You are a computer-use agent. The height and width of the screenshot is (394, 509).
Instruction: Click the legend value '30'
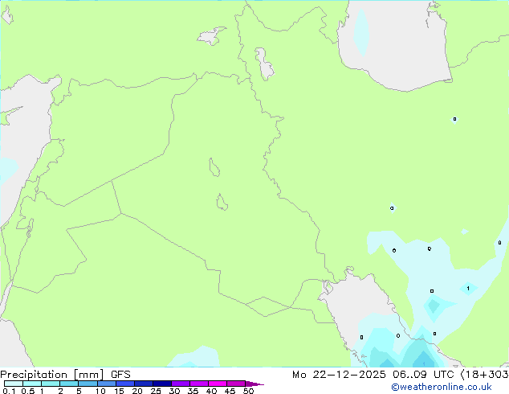174,391
